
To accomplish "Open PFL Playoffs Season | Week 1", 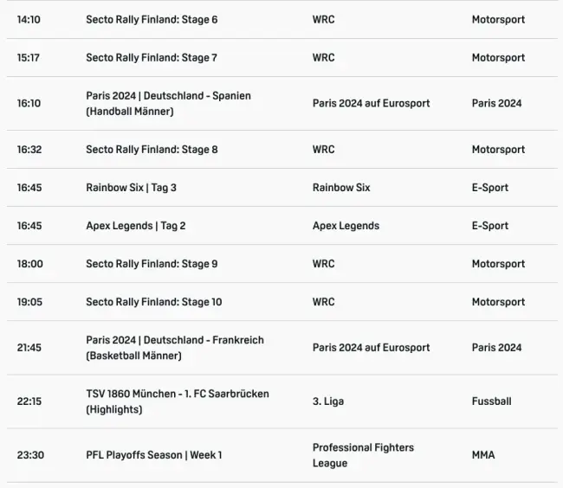I will (153, 455).
